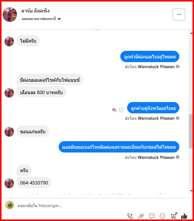Click the phone call icon in the composer

130,216
